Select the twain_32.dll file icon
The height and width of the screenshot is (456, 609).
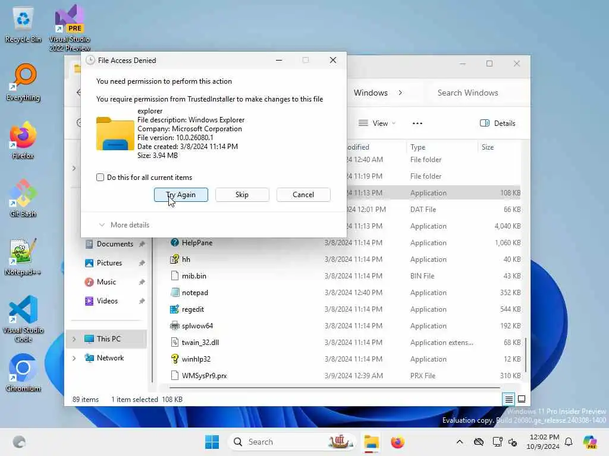coord(175,343)
